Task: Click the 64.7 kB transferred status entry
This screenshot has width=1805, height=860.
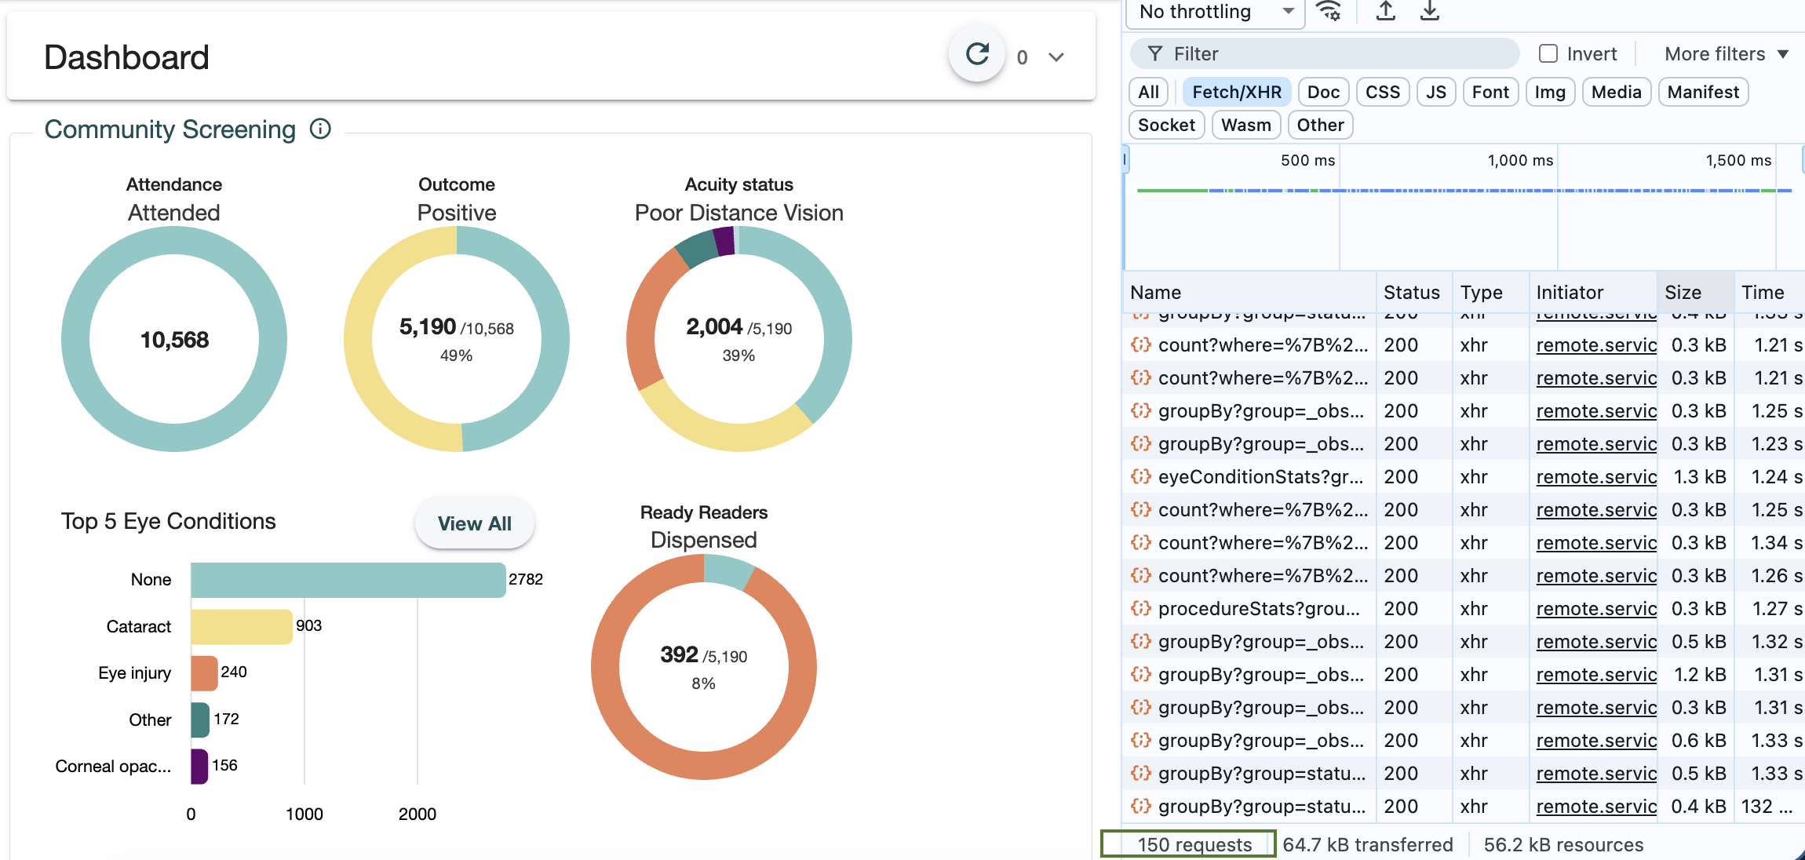Action: 1368,845
